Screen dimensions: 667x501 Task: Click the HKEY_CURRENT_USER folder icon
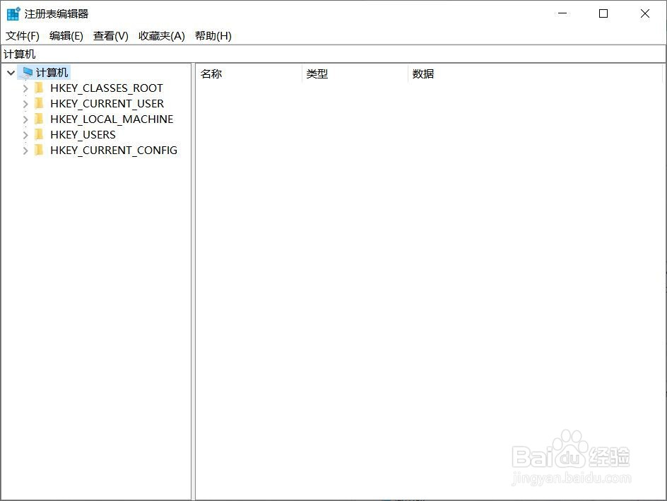pyautogui.click(x=39, y=103)
